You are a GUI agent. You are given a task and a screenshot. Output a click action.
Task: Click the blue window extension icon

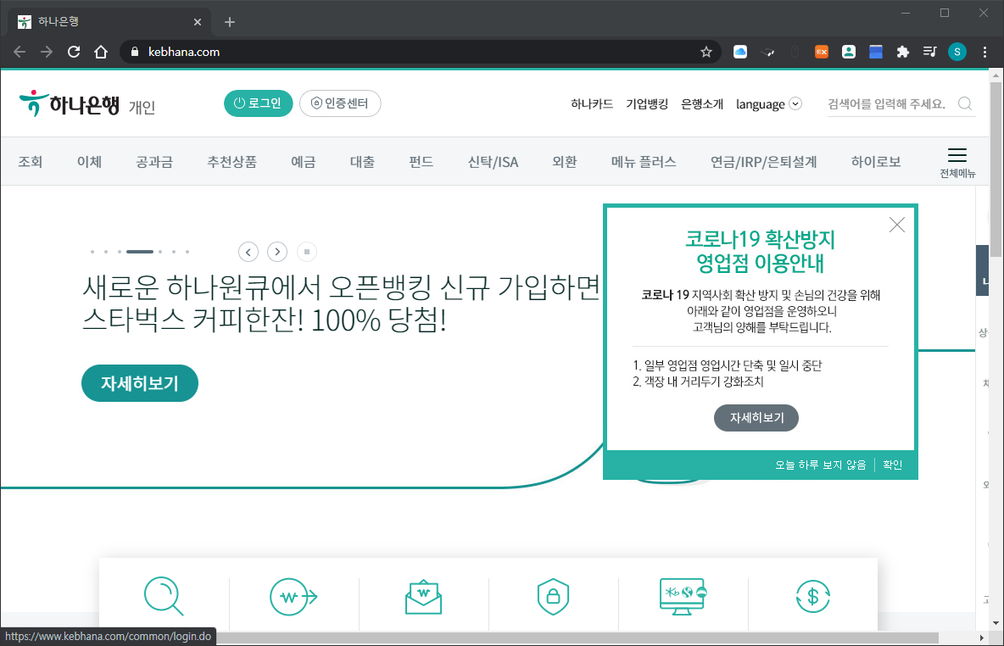coord(876,52)
